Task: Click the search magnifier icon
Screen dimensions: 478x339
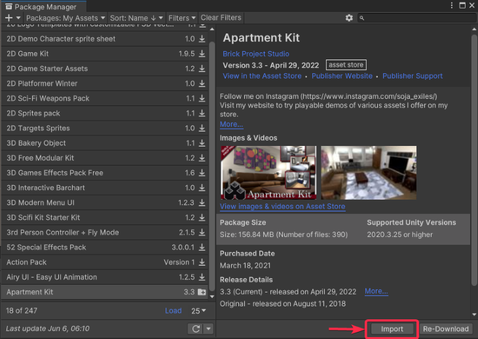Action: click(x=362, y=18)
